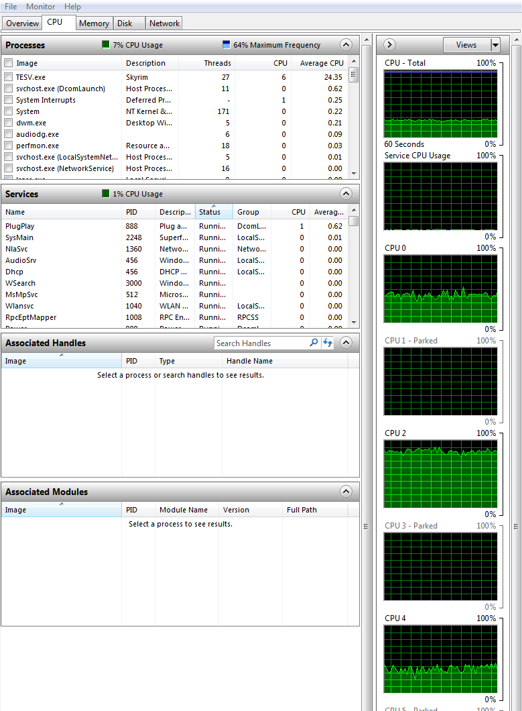Click the Processes list scrollbar down arrow
Image resolution: width=522 pixels, height=711 pixels.
tap(354, 173)
